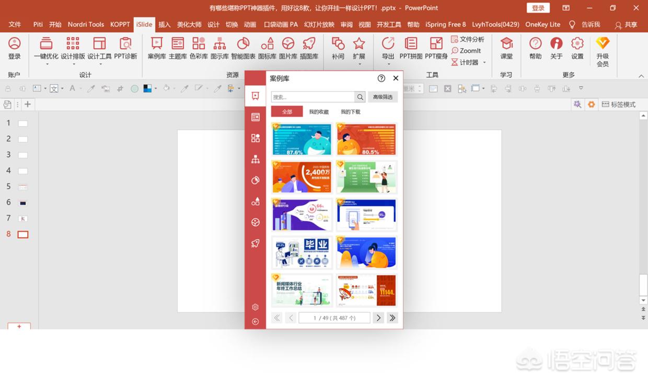
Task: Click the search magnifier in 案例库 panel
Action: tap(360, 97)
